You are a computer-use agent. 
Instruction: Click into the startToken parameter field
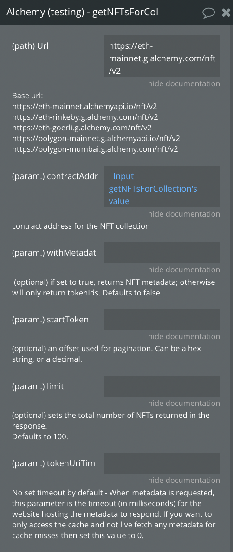click(162, 319)
